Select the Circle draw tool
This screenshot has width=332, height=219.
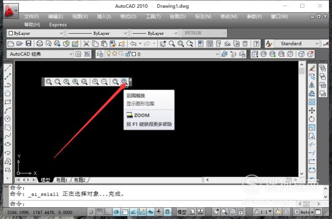(8, 119)
